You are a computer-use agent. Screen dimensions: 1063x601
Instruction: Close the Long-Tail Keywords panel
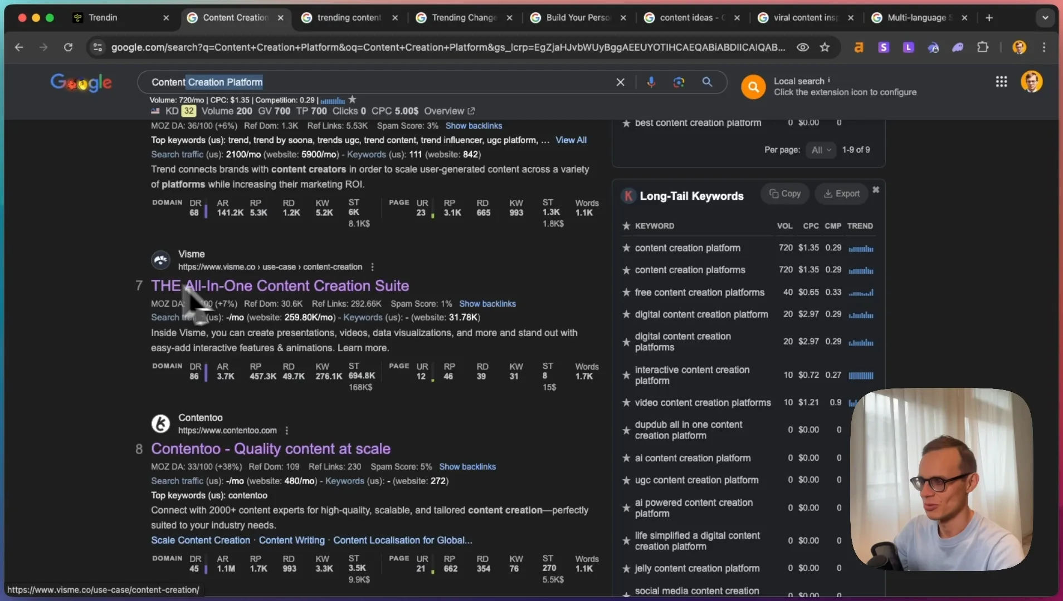pos(876,190)
